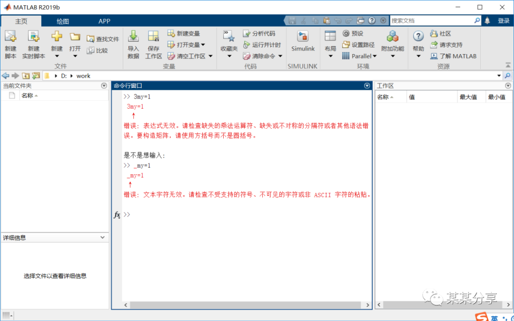Click the D: drive in the path

pyautogui.click(x=64, y=76)
